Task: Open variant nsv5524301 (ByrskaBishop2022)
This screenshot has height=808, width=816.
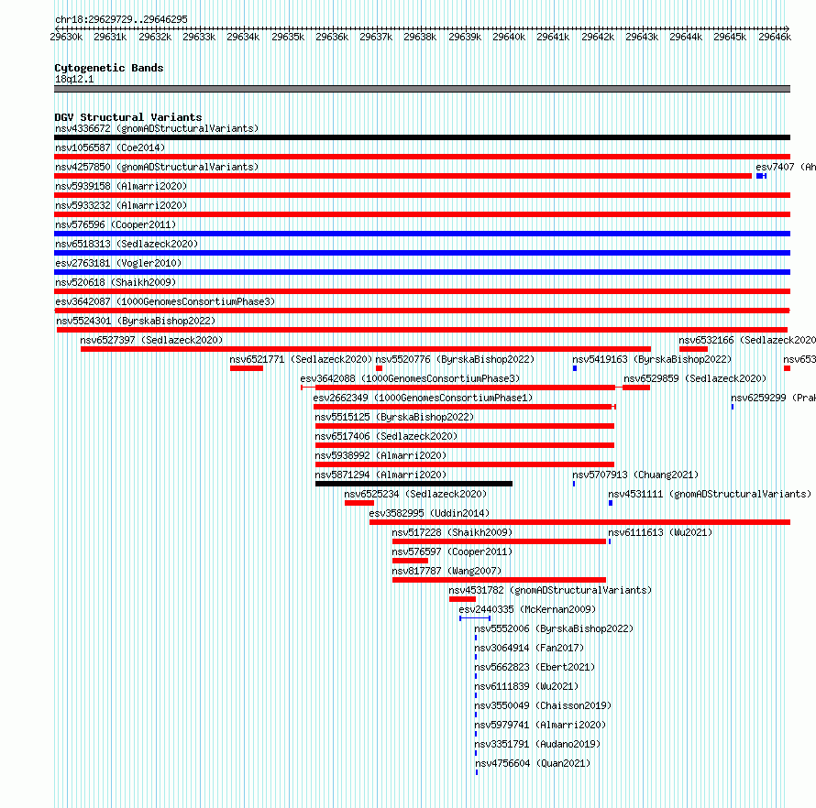Action: (x=136, y=321)
